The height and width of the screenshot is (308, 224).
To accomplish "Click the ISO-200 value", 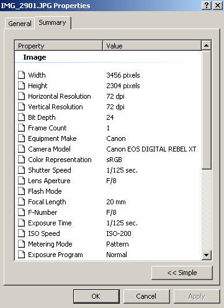I will (119, 233).
